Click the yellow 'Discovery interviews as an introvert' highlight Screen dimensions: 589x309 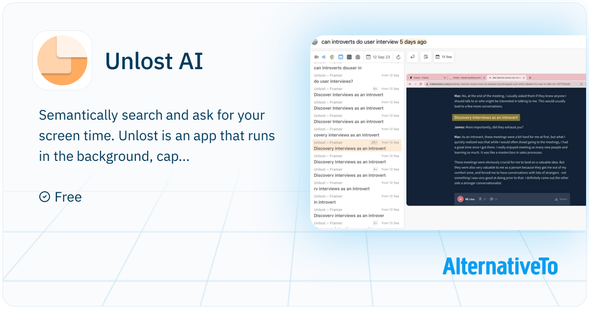click(485, 118)
